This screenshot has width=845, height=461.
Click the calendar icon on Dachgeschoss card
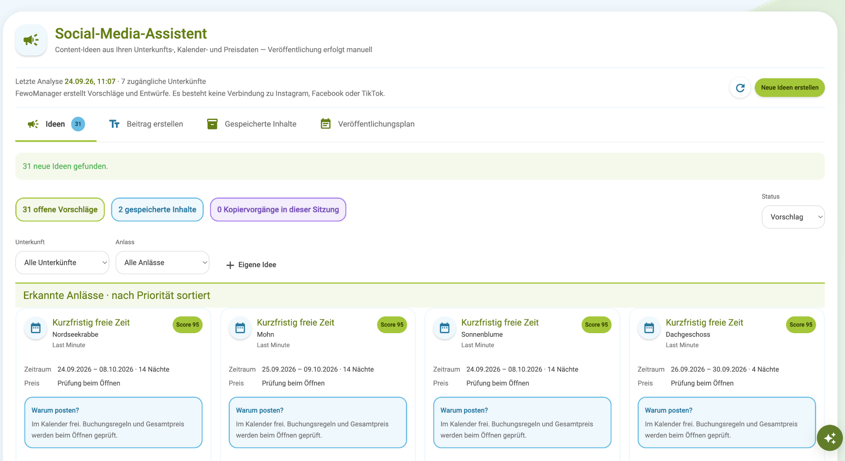[649, 328]
